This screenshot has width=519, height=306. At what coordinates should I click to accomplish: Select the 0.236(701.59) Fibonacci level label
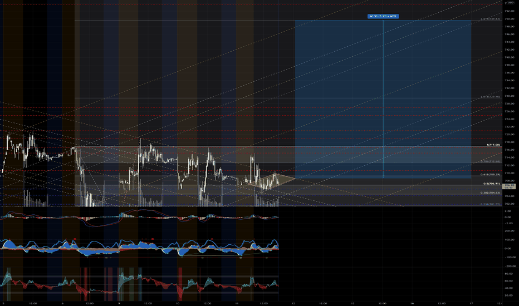click(x=490, y=204)
